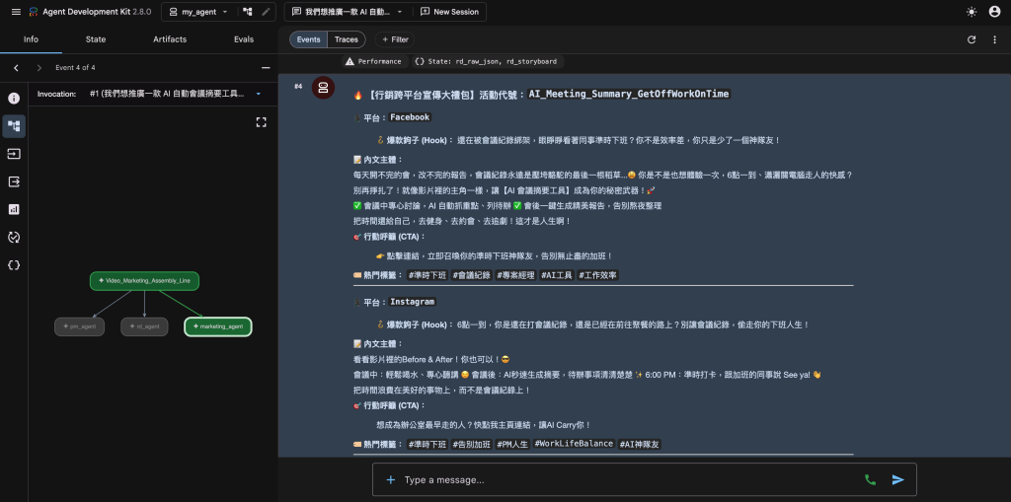Go to the next event arrow
Screen dimensions: 1011x502
click(x=39, y=68)
